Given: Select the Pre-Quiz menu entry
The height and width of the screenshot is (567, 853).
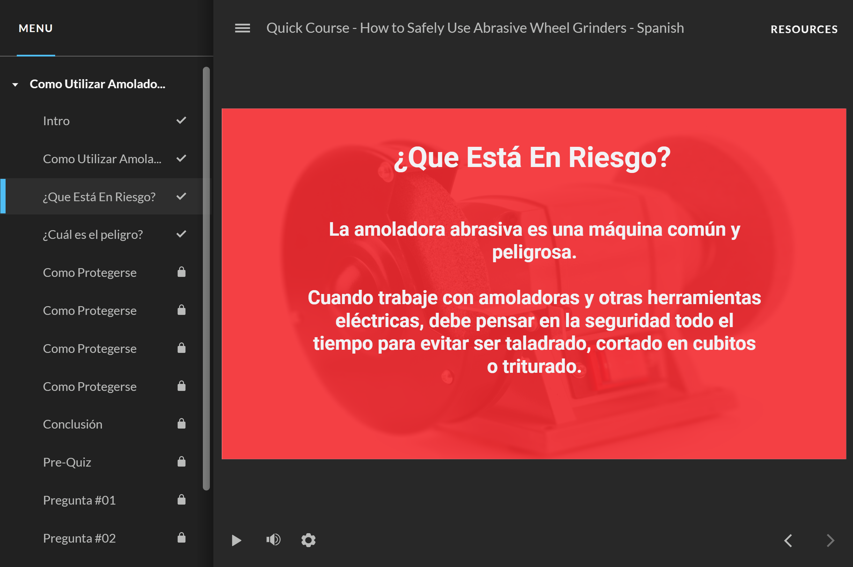Looking at the screenshot, I should [105, 462].
